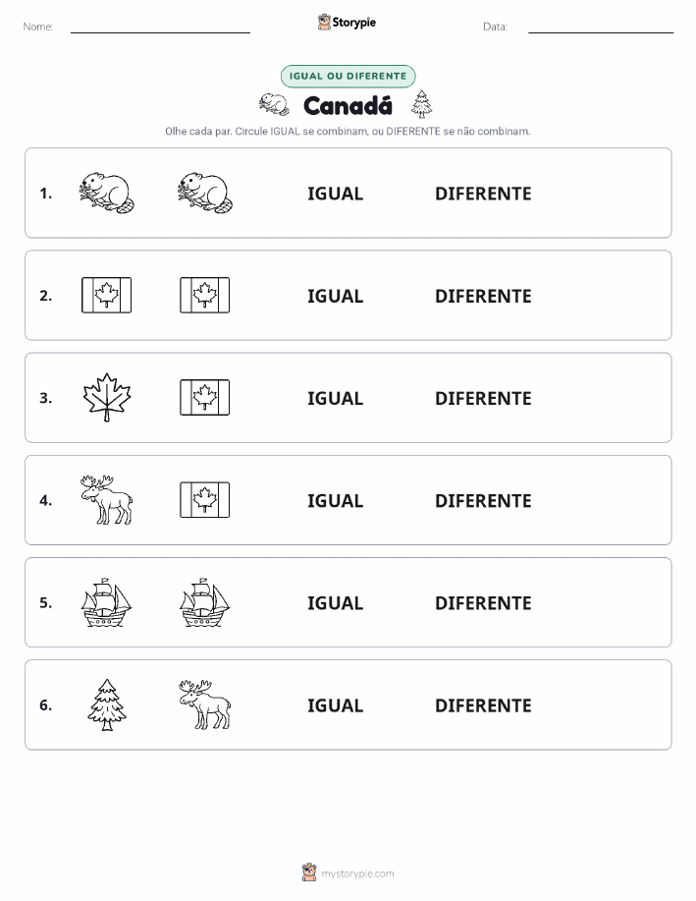Click the beaver icon beside Canadá title

coord(274,104)
